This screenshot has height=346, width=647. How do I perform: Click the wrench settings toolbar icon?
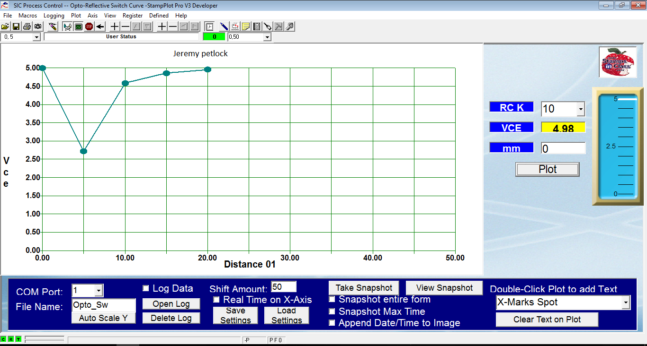289,26
